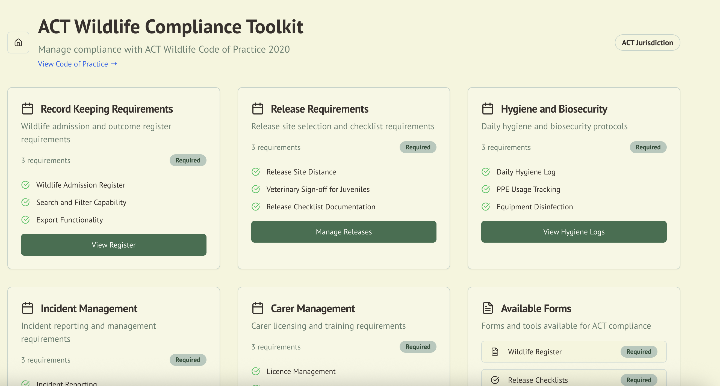Click 'Forms and tools available for ACT compliance' text
Image resolution: width=720 pixels, height=386 pixels.
(566, 326)
